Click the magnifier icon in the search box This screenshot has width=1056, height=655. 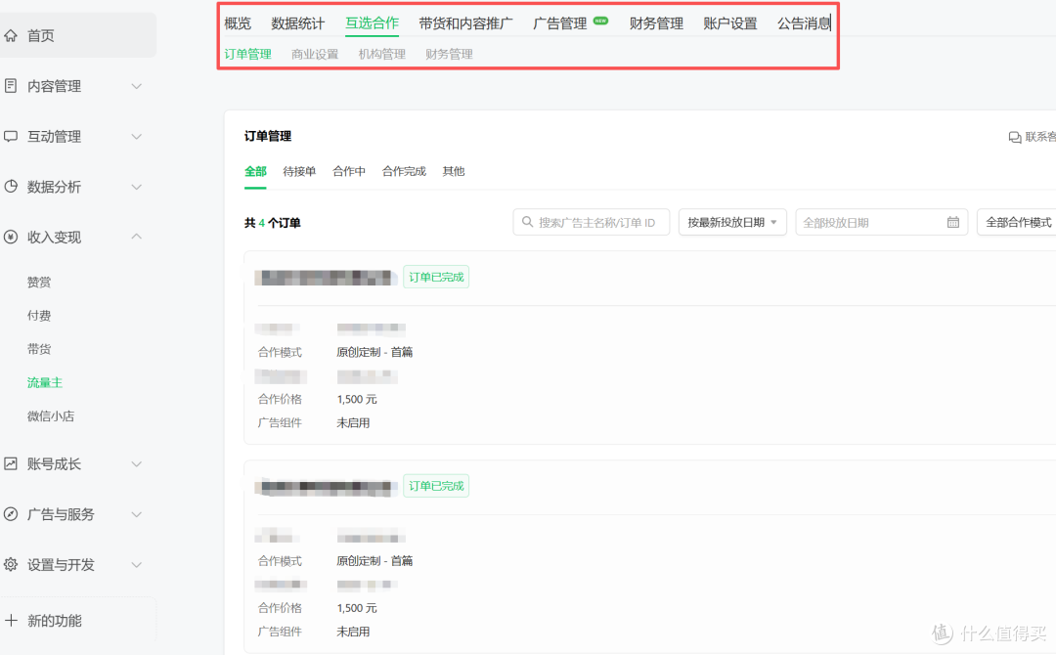(x=527, y=222)
